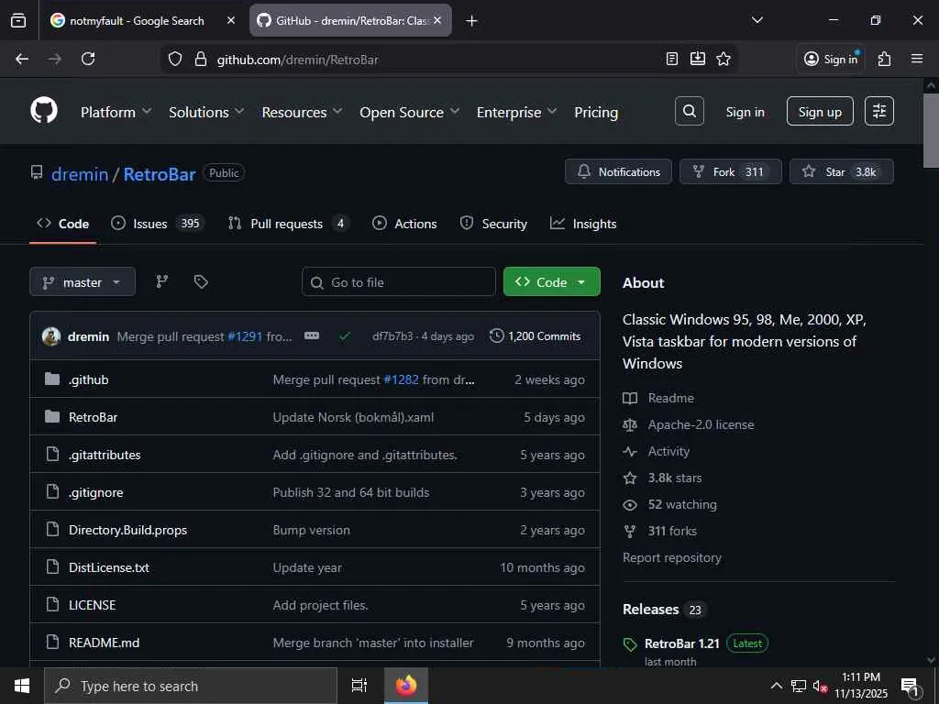Click Firefox View icon at top left
The height and width of the screenshot is (704, 939).
[x=18, y=20]
